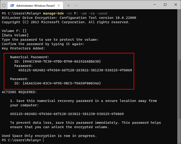
Task: Click the 'Volume F: []' line
Action: [x=14, y=31]
